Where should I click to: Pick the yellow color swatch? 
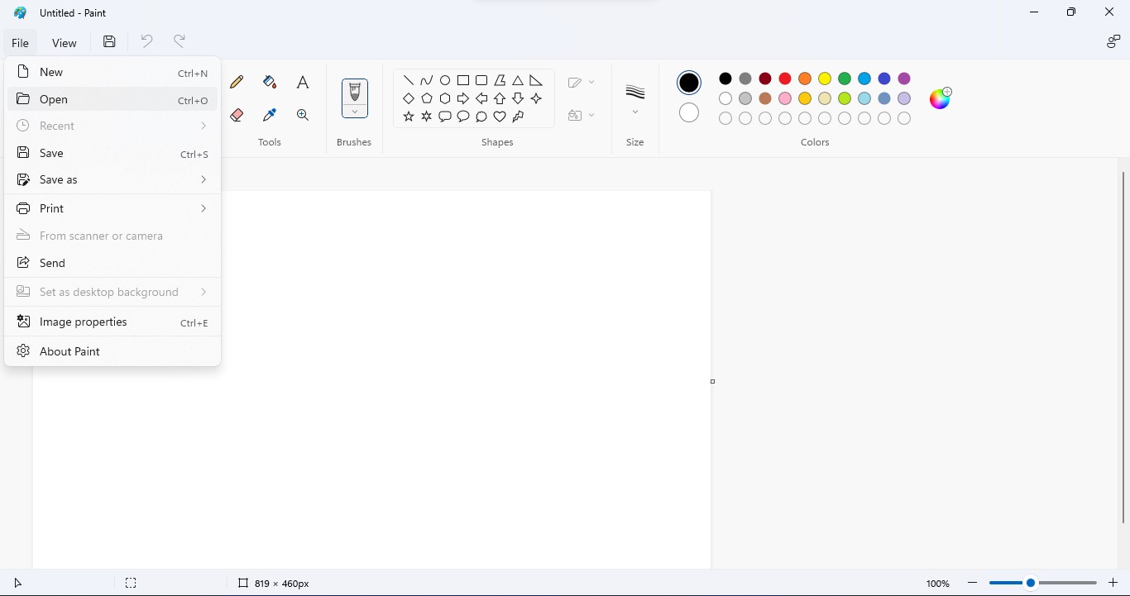[825, 79]
